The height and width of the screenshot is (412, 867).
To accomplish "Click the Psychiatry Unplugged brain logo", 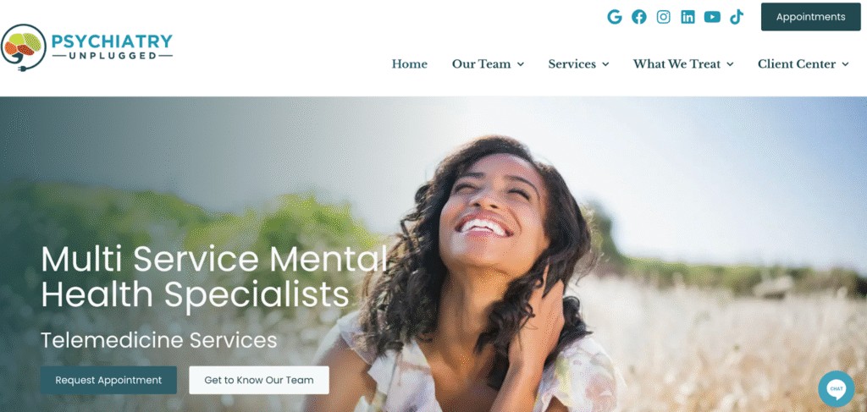I will (23, 47).
